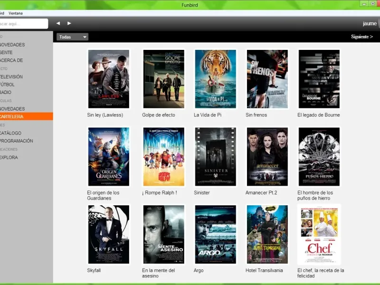Viewport: 380px width, 285px height.
Task: Open the Sin frenos poster
Action: pyautogui.click(x=267, y=79)
